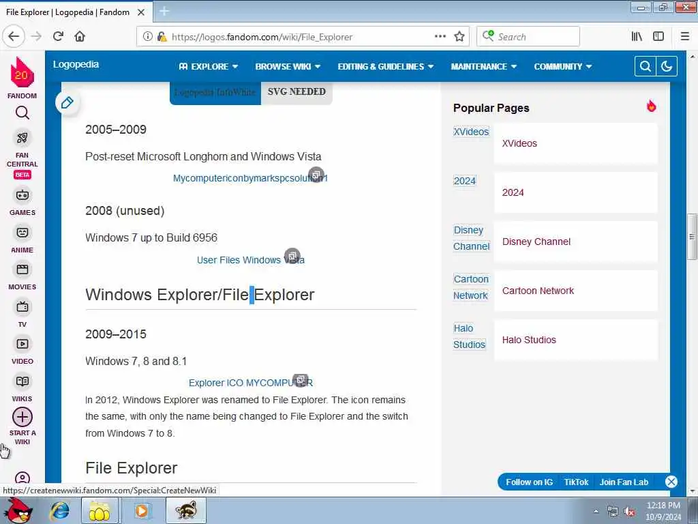Open Fan Central from sidebar

click(22, 155)
